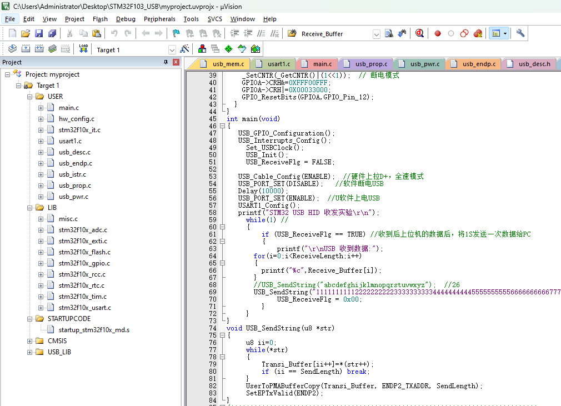
Task: Open the Target 1 selection dropdown arrow
Action: pyautogui.click(x=172, y=50)
